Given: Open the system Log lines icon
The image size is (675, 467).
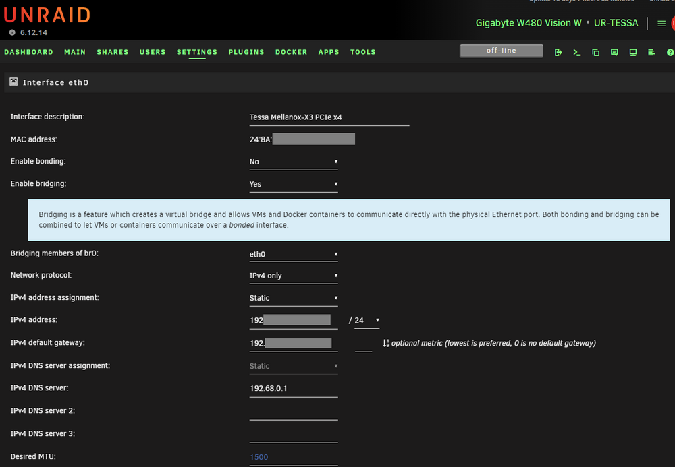Looking at the screenshot, I should (651, 52).
